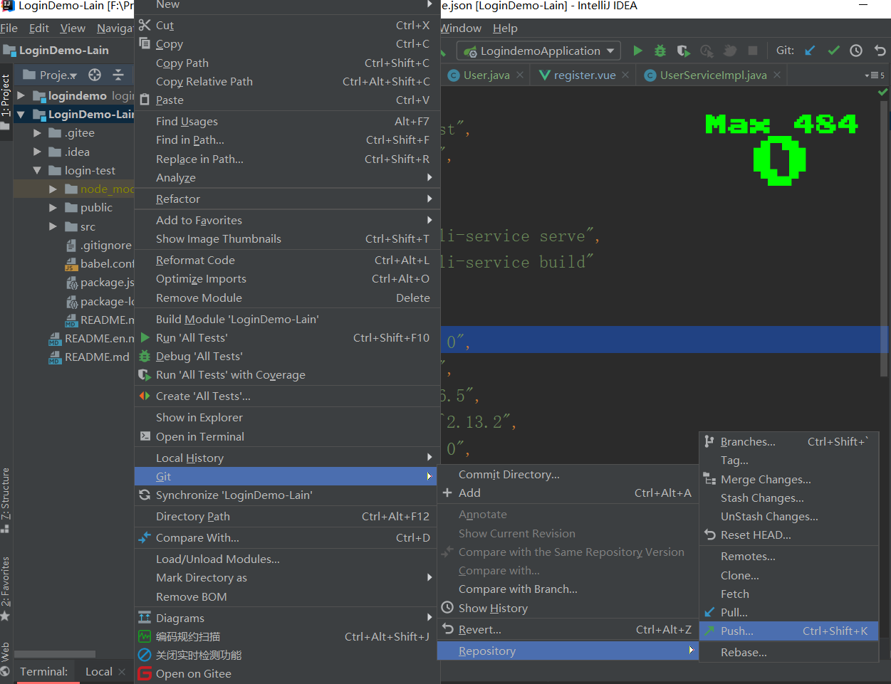Collapse the LoginDemo-Lain module node
Viewport: 891px width, 684px height.
point(21,114)
